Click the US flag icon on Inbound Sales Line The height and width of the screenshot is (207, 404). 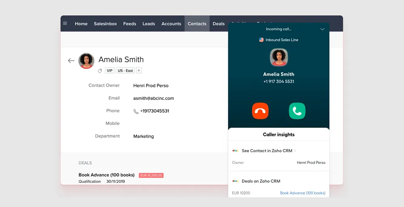point(261,40)
